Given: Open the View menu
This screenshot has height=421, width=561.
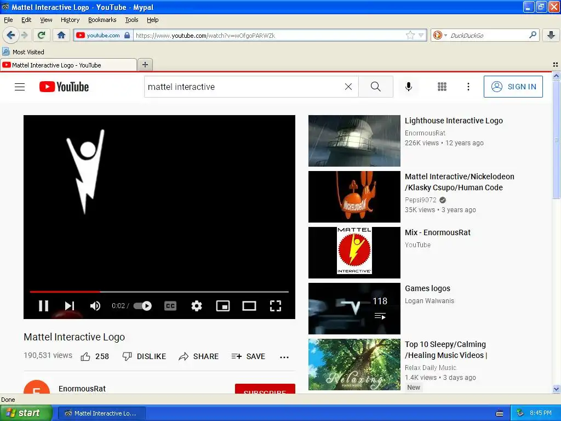Looking at the screenshot, I should (46, 20).
